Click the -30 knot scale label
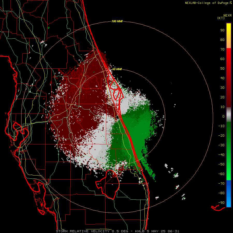Image resolution: width=233 pixels, height=233 pixels. click(x=221, y=145)
